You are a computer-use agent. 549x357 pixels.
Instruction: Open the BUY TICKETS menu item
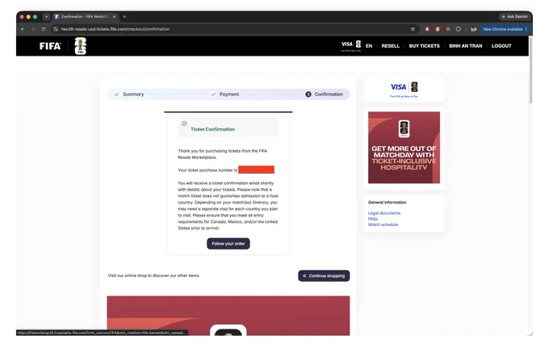[x=425, y=46]
